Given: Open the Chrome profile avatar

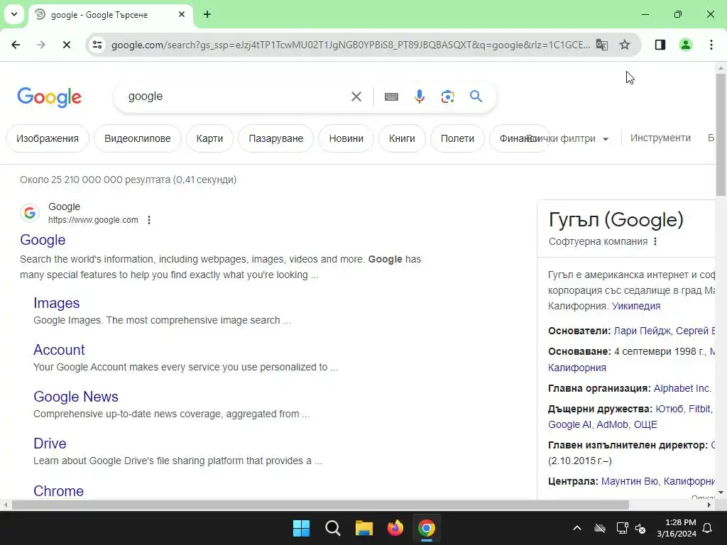Looking at the screenshot, I should click(x=685, y=45).
